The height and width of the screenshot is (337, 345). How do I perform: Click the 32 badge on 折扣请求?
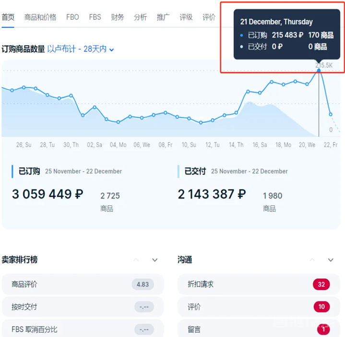pos(321,284)
